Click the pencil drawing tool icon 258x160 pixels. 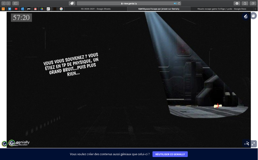pyautogui.click(x=246, y=16)
